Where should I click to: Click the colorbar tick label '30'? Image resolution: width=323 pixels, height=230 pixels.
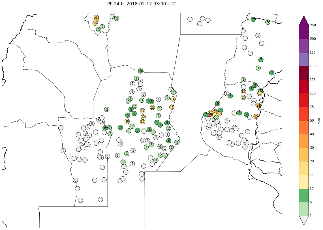point(312,148)
